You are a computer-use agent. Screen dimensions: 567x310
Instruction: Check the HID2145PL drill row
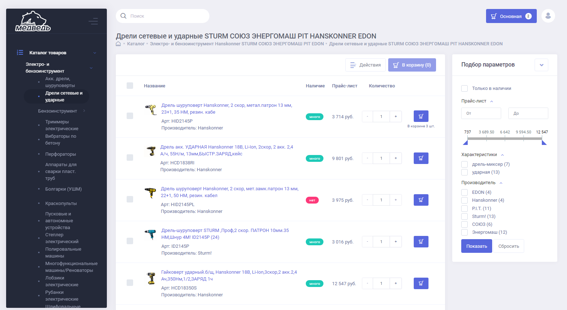[x=130, y=199]
